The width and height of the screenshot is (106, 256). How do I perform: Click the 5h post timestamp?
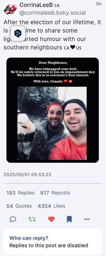(99, 4)
